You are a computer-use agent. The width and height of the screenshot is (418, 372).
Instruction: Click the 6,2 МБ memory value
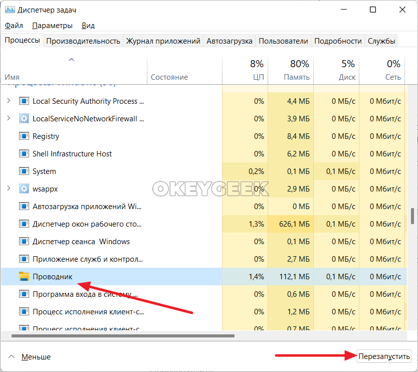[x=298, y=154]
